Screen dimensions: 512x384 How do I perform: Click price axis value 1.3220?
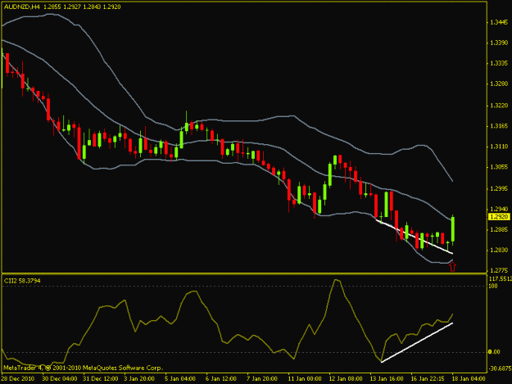[499, 106]
